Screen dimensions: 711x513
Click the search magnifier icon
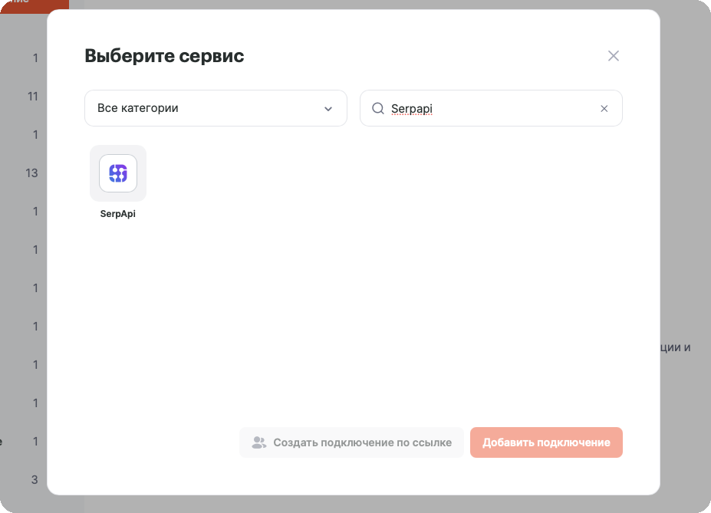coord(377,108)
